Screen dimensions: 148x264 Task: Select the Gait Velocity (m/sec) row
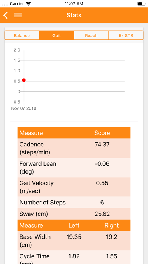74,187
